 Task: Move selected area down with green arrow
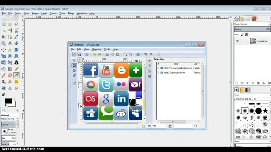(149, 66)
